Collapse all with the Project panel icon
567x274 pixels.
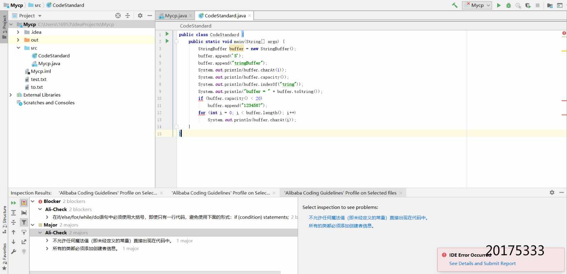(x=128, y=16)
